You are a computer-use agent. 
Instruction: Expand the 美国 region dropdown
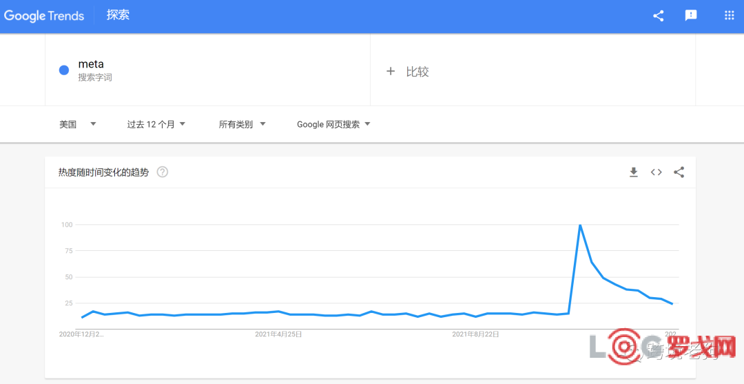[x=77, y=124]
